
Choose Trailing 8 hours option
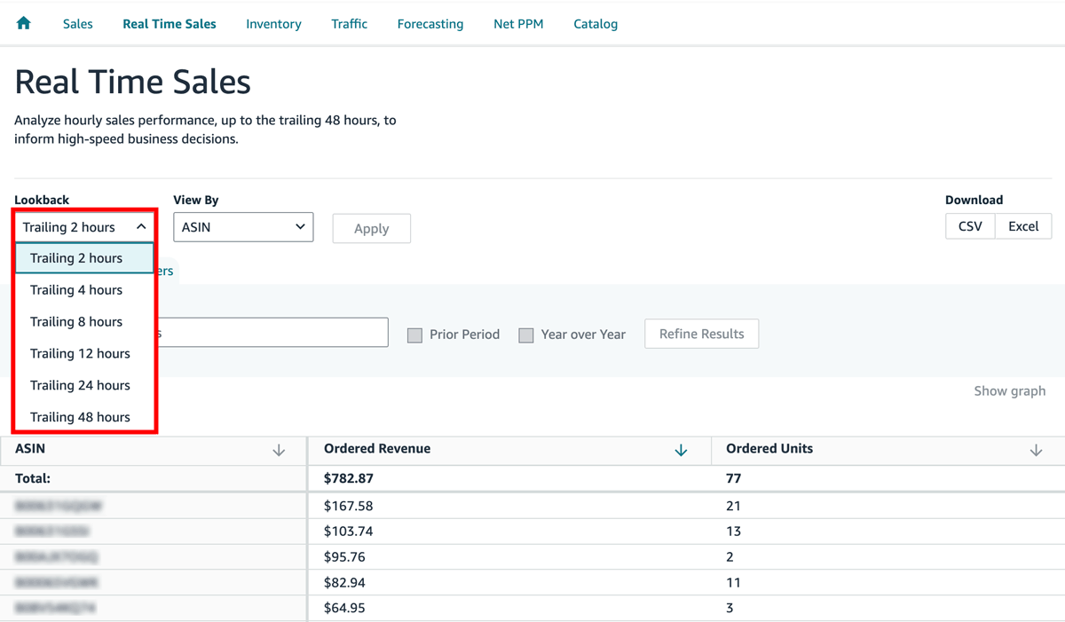coord(84,322)
